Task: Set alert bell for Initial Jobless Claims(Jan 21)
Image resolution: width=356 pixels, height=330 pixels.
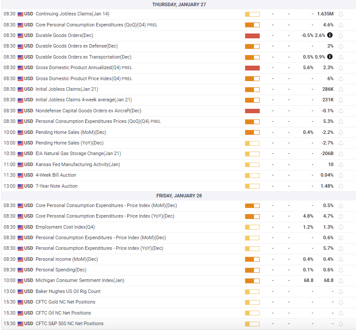Action: pos(341,89)
